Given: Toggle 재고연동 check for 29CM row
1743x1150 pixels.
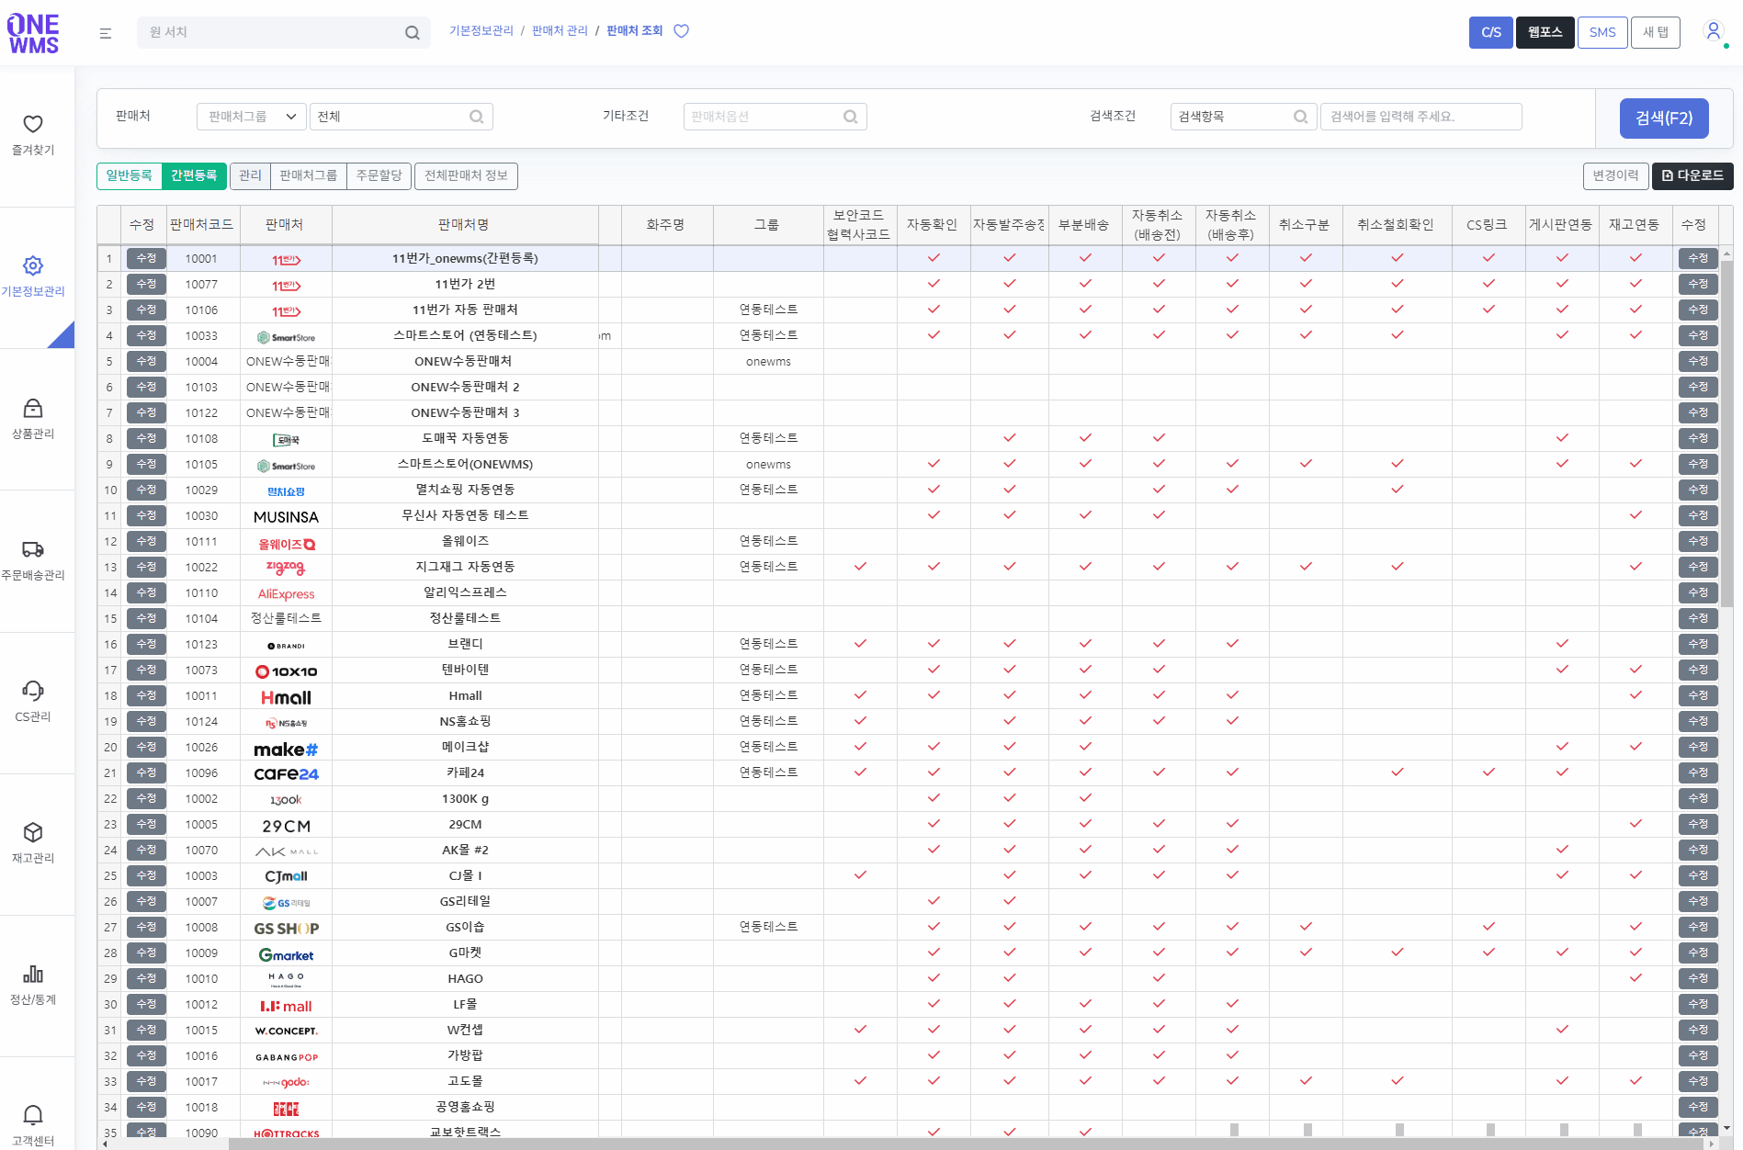Looking at the screenshot, I should coord(1635,824).
